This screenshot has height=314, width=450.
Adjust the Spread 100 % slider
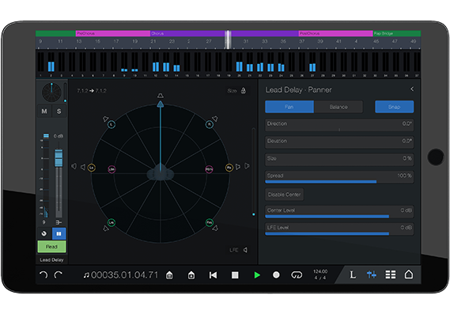point(339,177)
